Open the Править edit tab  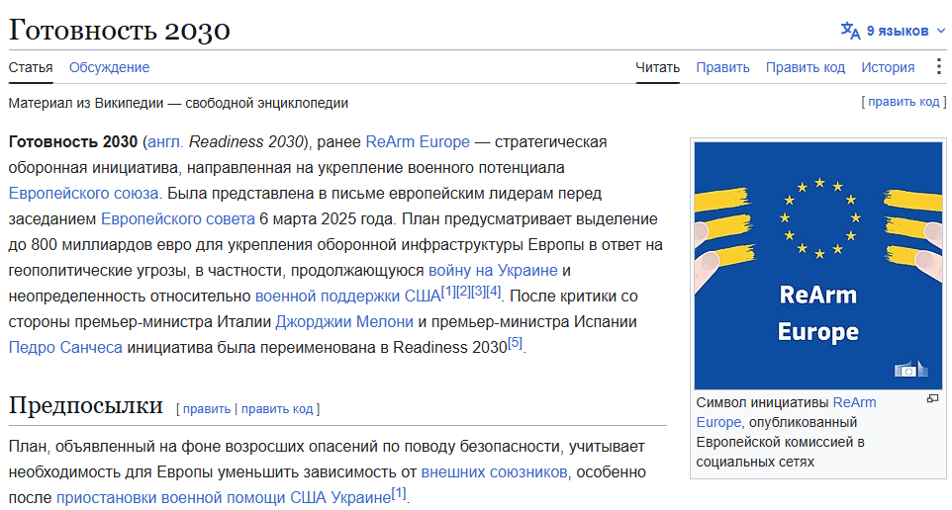tap(722, 67)
